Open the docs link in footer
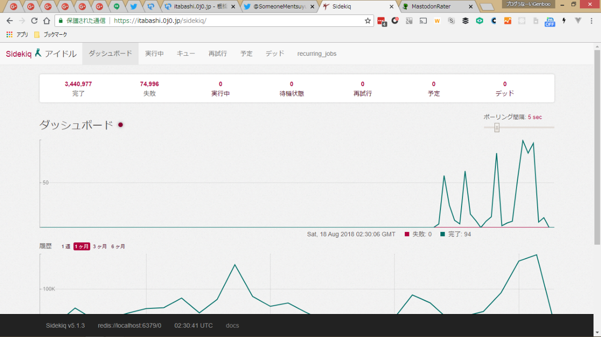601x337 pixels. (x=232, y=325)
